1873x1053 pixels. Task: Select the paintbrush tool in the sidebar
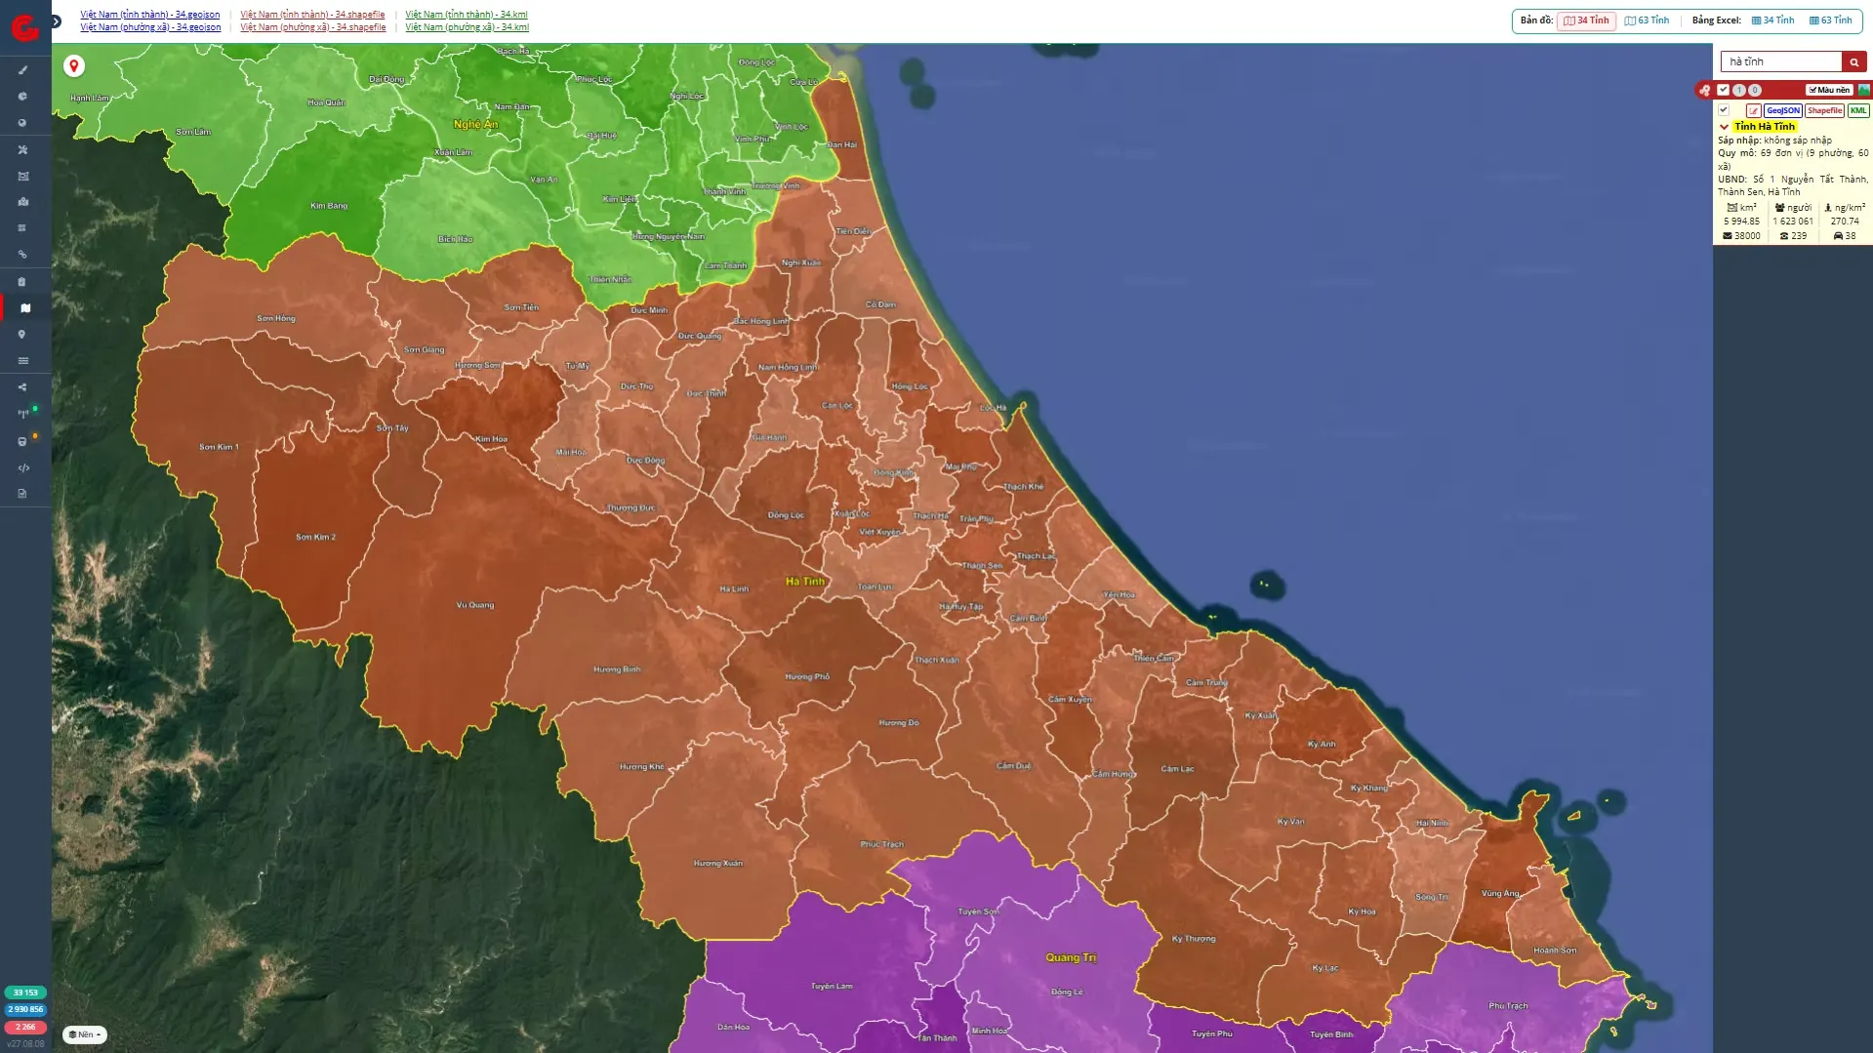pyautogui.click(x=22, y=70)
